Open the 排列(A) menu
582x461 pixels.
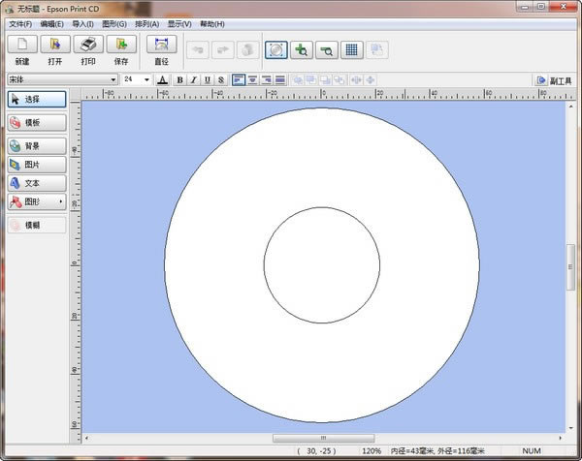tap(147, 23)
